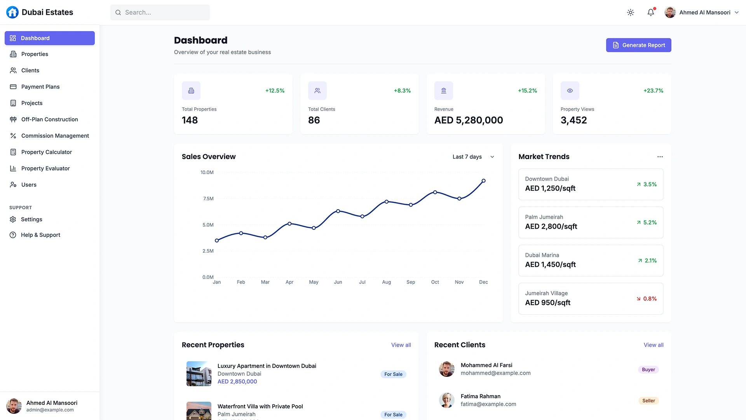746x420 pixels.
Task: Click the Jan data point on chart
Action: click(x=217, y=241)
